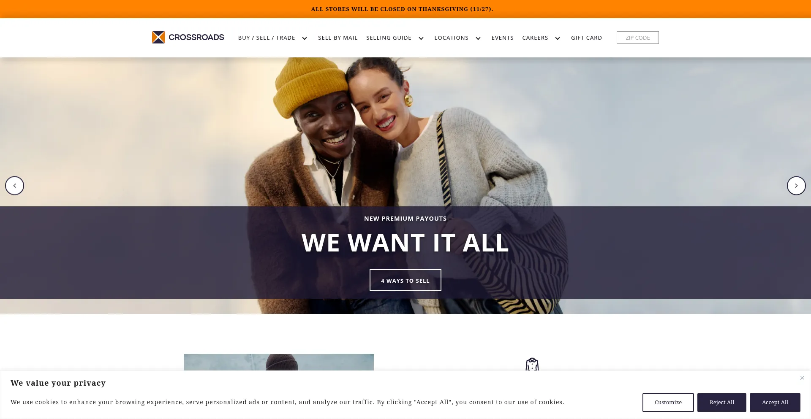
Task: Open the Events menu item
Action: click(503, 38)
